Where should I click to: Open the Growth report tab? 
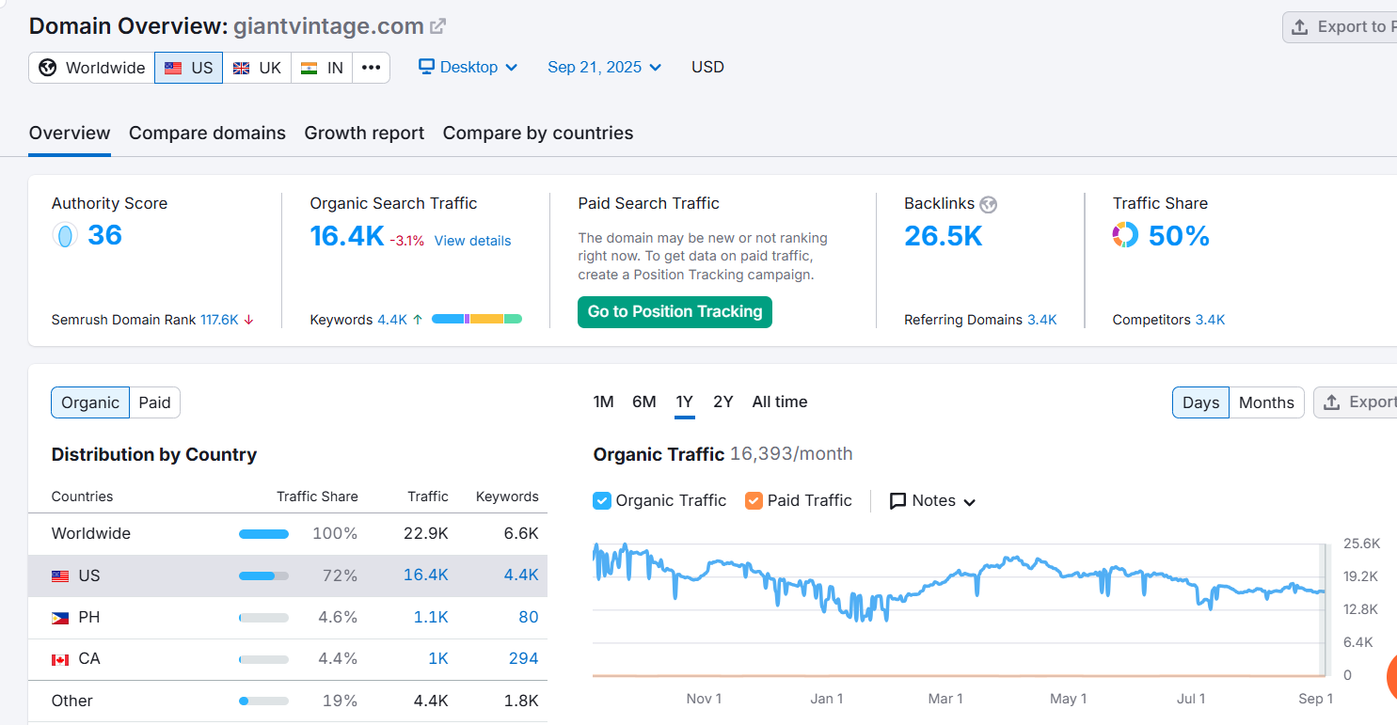click(x=364, y=134)
